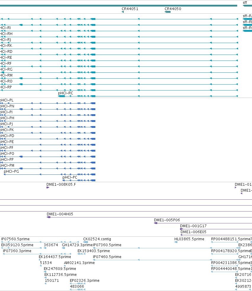Select the EK112736.5prime EST label
Screen dimensions: 252x291
pyautogui.click(x=60, y=275)
